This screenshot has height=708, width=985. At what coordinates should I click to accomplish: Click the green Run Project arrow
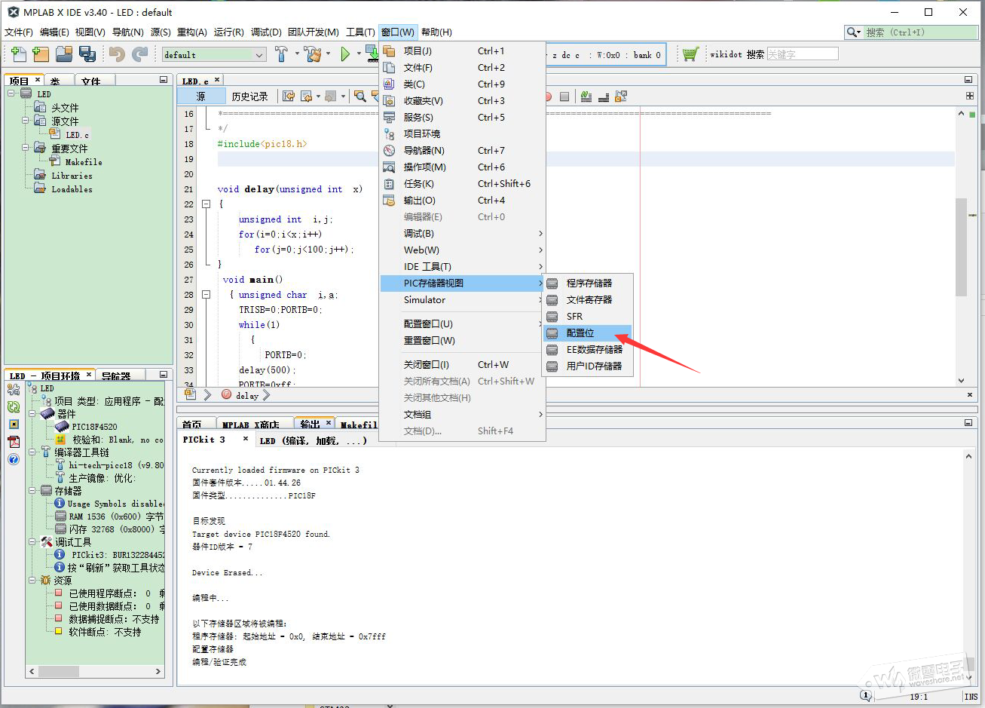[x=345, y=54]
